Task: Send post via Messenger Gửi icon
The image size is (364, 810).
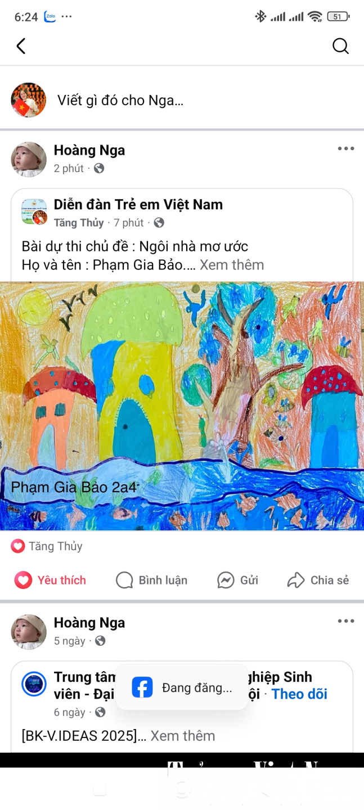Action: pos(226,580)
